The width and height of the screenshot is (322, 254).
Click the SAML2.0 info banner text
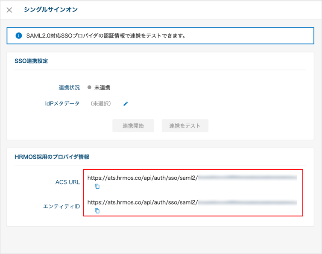(x=106, y=36)
